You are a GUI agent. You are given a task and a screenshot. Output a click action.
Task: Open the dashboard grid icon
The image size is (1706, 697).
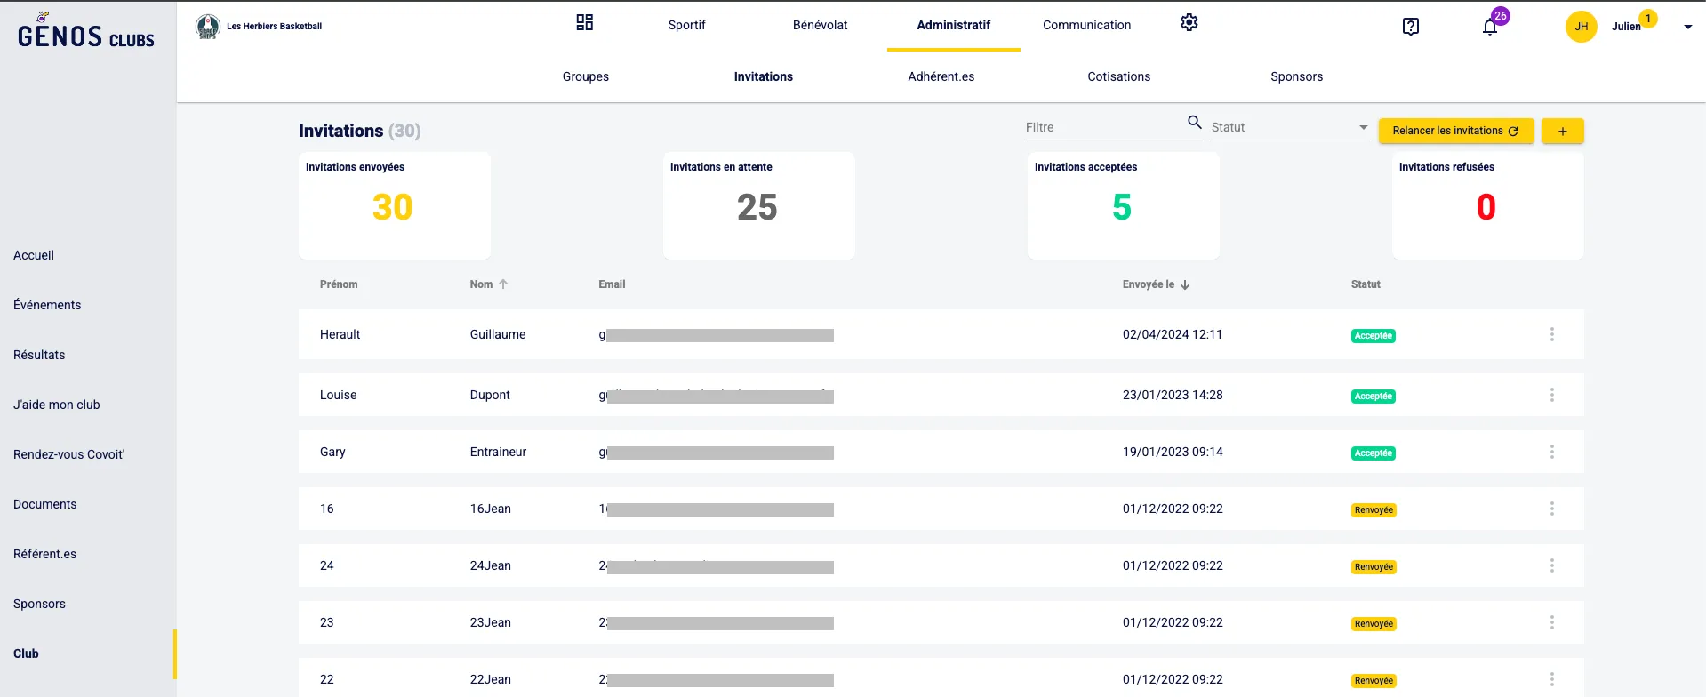click(x=584, y=23)
